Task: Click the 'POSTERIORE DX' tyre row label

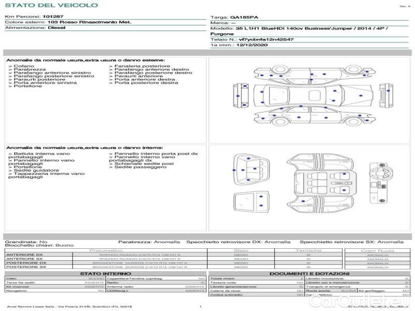Action: click(26, 263)
